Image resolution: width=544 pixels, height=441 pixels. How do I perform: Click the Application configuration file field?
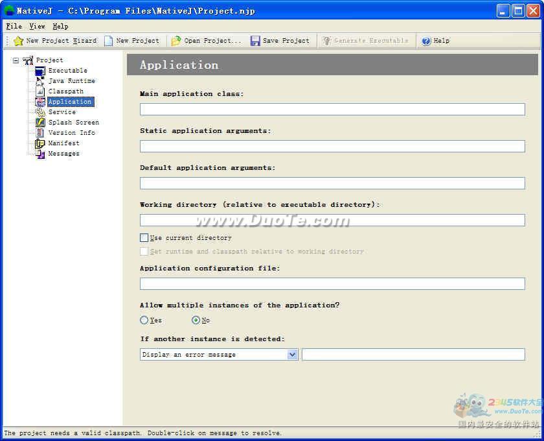coord(332,283)
